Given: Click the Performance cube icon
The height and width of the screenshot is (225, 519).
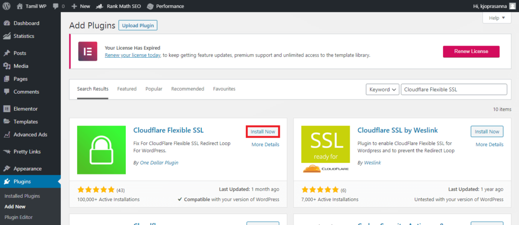Looking at the screenshot, I should coord(150,6).
